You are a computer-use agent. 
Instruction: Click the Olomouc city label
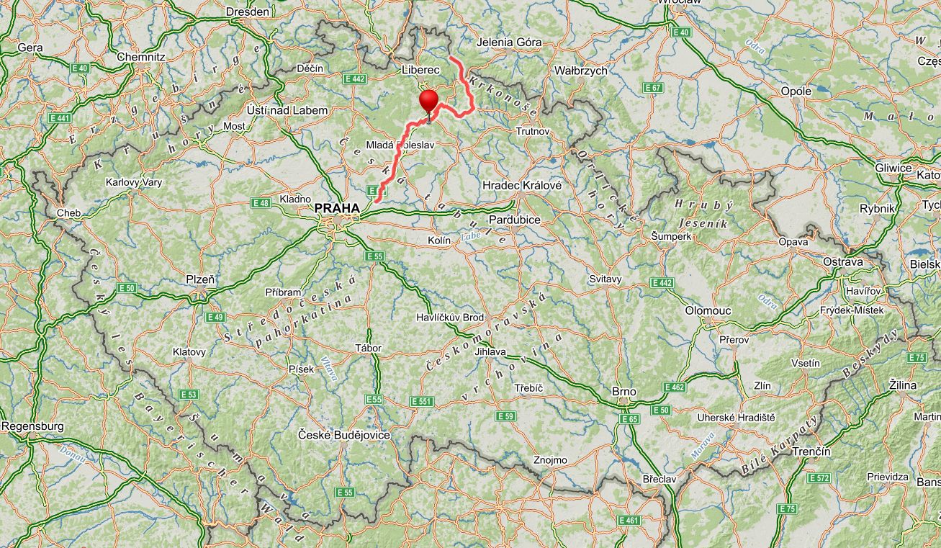708,311
